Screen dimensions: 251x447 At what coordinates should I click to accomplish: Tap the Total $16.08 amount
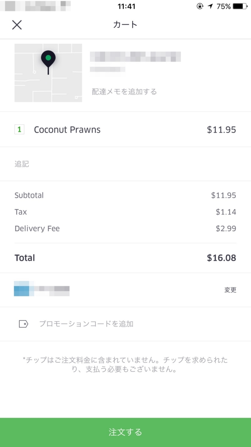point(221,258)
